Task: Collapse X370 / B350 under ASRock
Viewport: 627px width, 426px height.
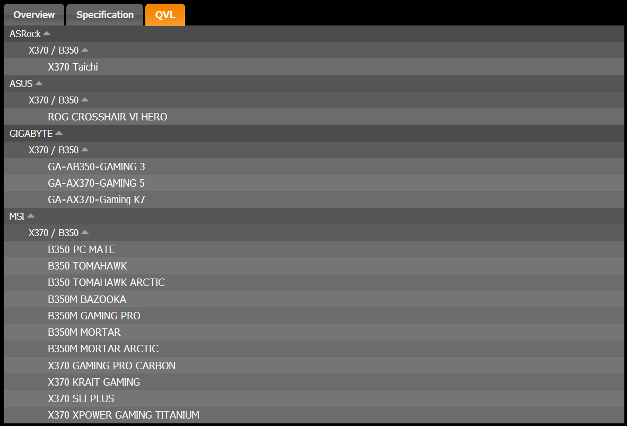Action: [x=314, y=50]
